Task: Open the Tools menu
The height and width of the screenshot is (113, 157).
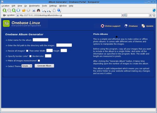Action: coord(44,6)
